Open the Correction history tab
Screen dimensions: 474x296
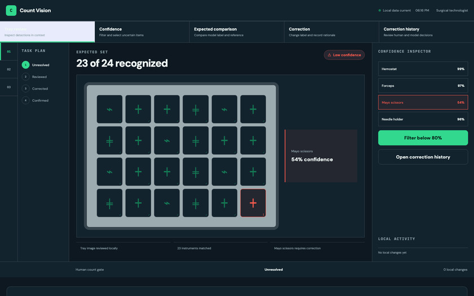pos(427,32)
